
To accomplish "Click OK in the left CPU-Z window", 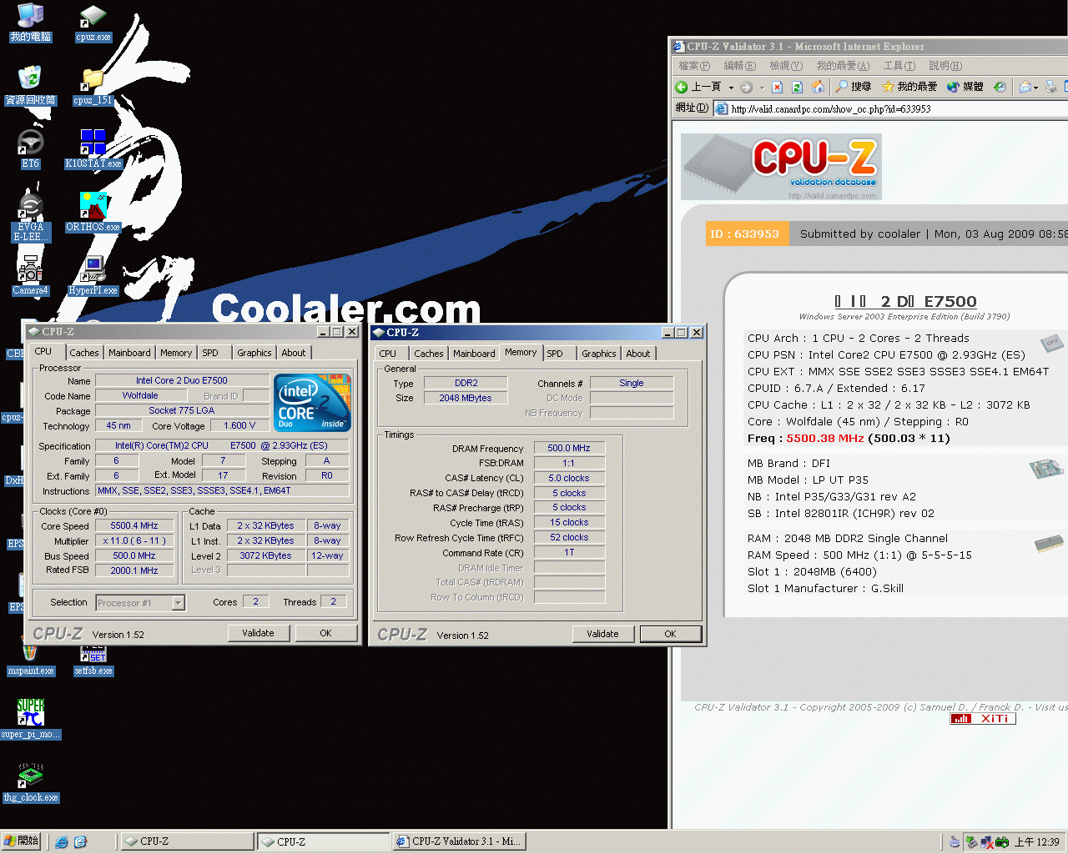I will (326, 634).
